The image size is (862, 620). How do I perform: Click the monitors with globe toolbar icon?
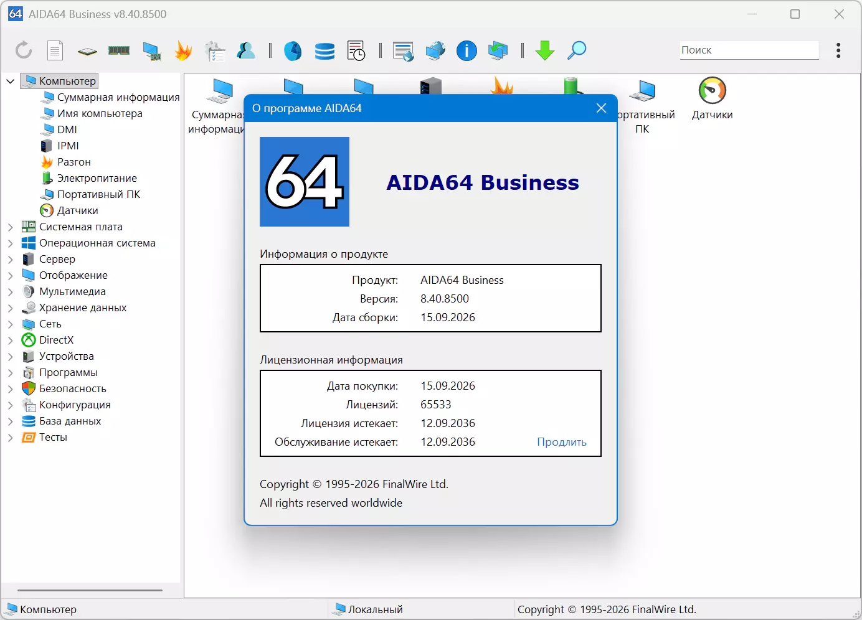pos(435,50)
